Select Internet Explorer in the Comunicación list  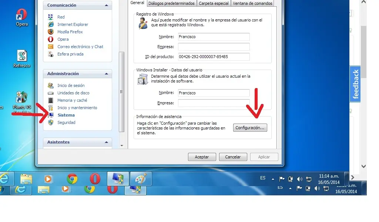[73, 24]
